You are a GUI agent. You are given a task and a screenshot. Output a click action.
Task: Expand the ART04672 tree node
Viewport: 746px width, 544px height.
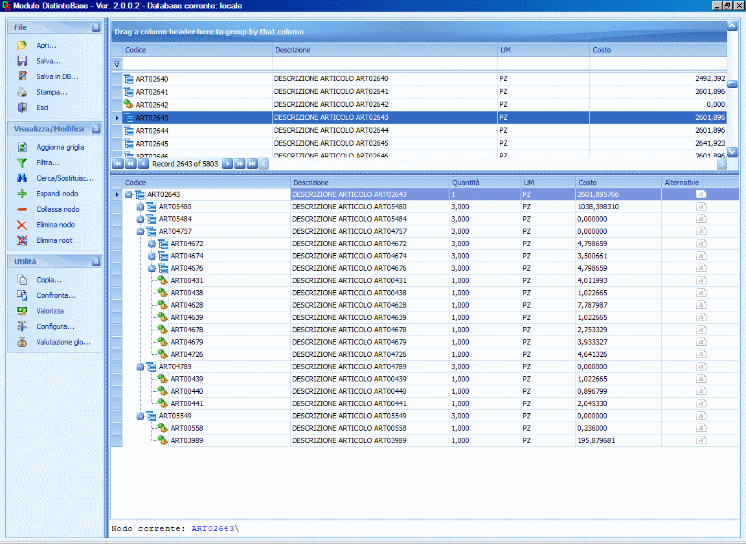point(152,244)
